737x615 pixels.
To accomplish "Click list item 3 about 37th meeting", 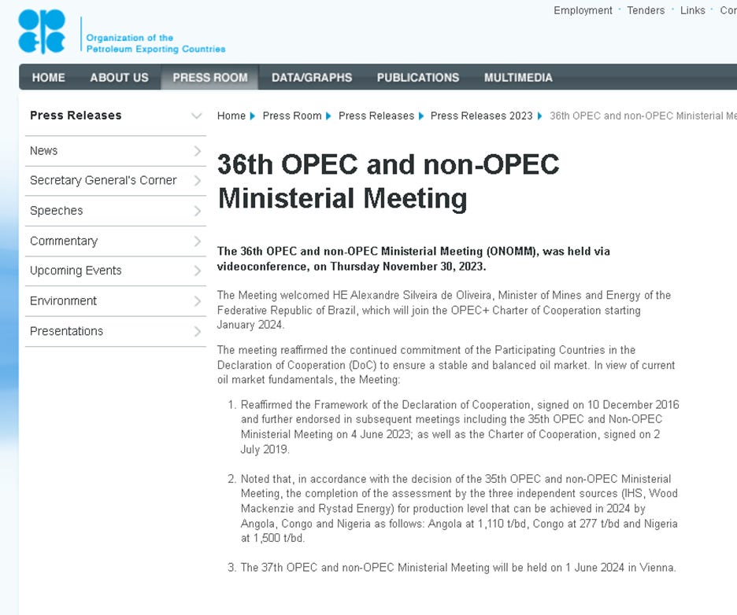I will tap(457, 568).
